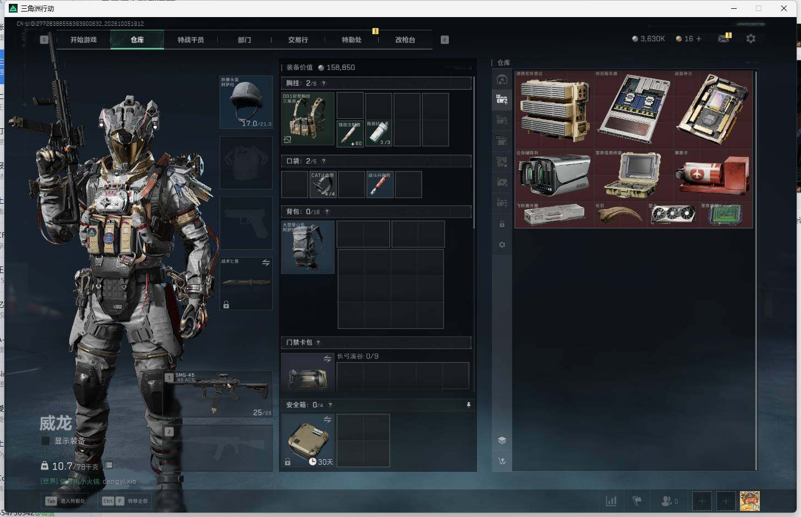The height and width of the screenshot is (517, 801).
Task: Show help for 安全箱 capacity
Action: 330,405
